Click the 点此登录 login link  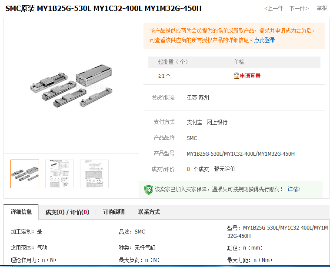[264, 40]
